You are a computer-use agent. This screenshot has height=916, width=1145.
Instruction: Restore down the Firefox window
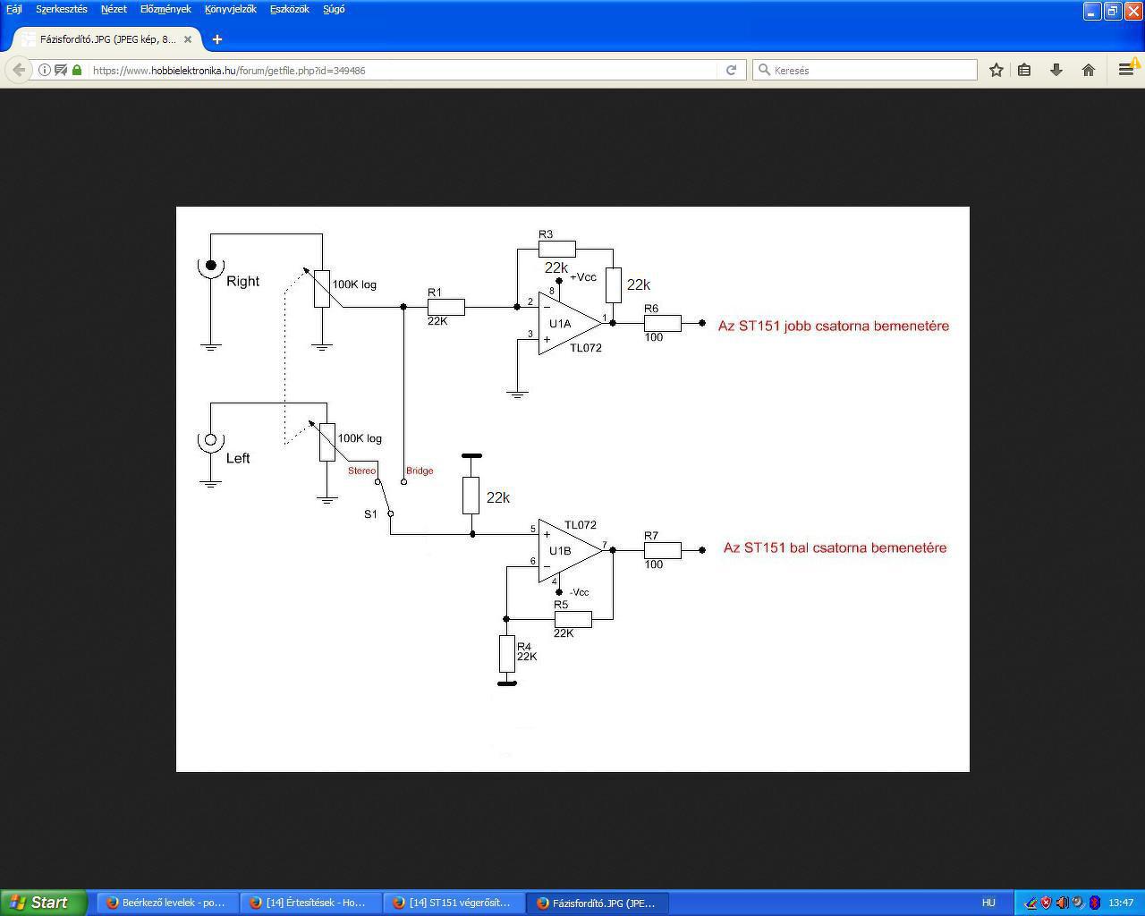click(x=1113, y=11)
